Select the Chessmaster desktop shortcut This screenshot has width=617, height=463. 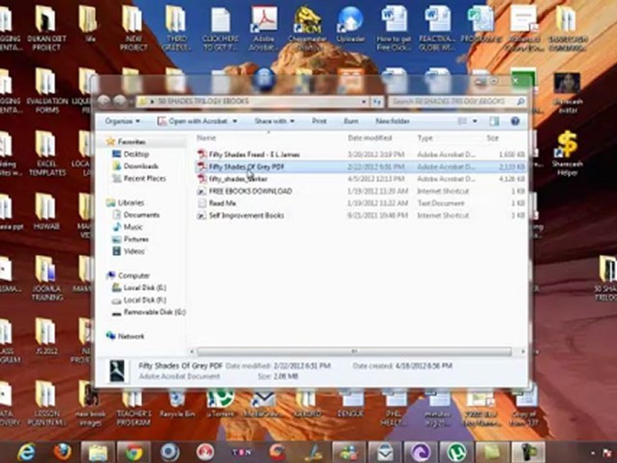[x=308, y=28]
